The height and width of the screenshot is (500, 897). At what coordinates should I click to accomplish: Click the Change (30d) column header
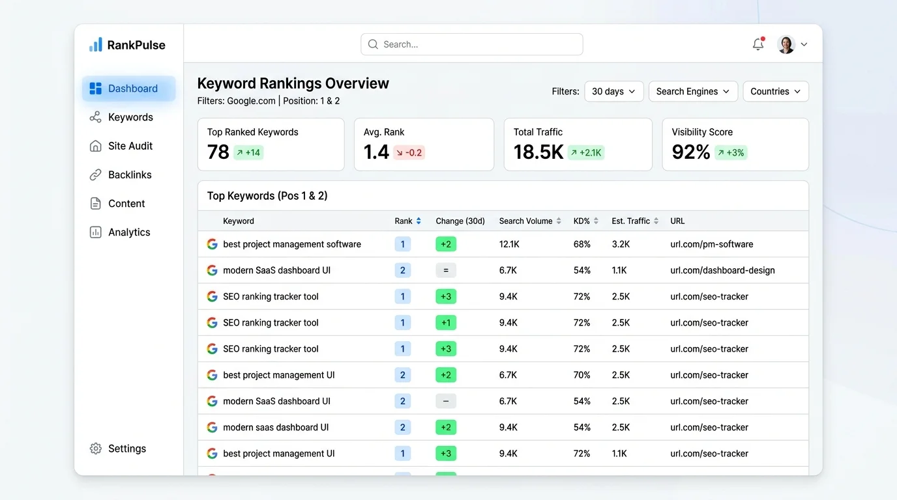(x=460, y=221)
